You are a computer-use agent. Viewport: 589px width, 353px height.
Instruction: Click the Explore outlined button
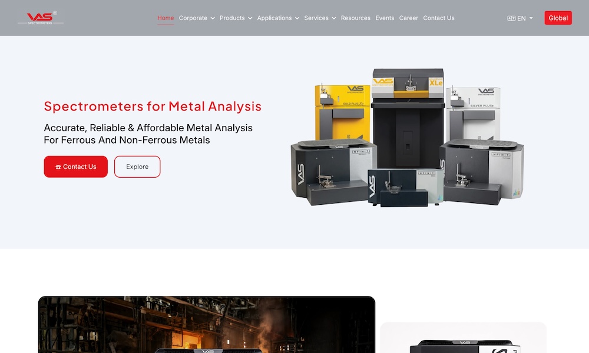click(x=137, y=166)
